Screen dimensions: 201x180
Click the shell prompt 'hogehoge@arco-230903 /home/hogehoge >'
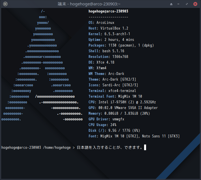click(38, 147)
